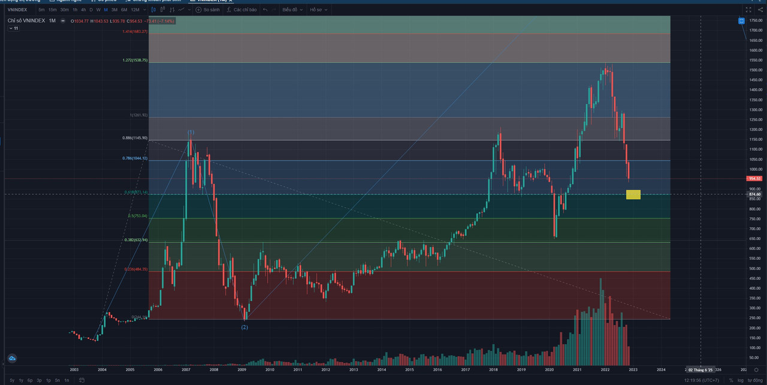This screenshot has width=767, height=385.
Task: Expand the 11 indicators legend chevron
Action: 13,28
